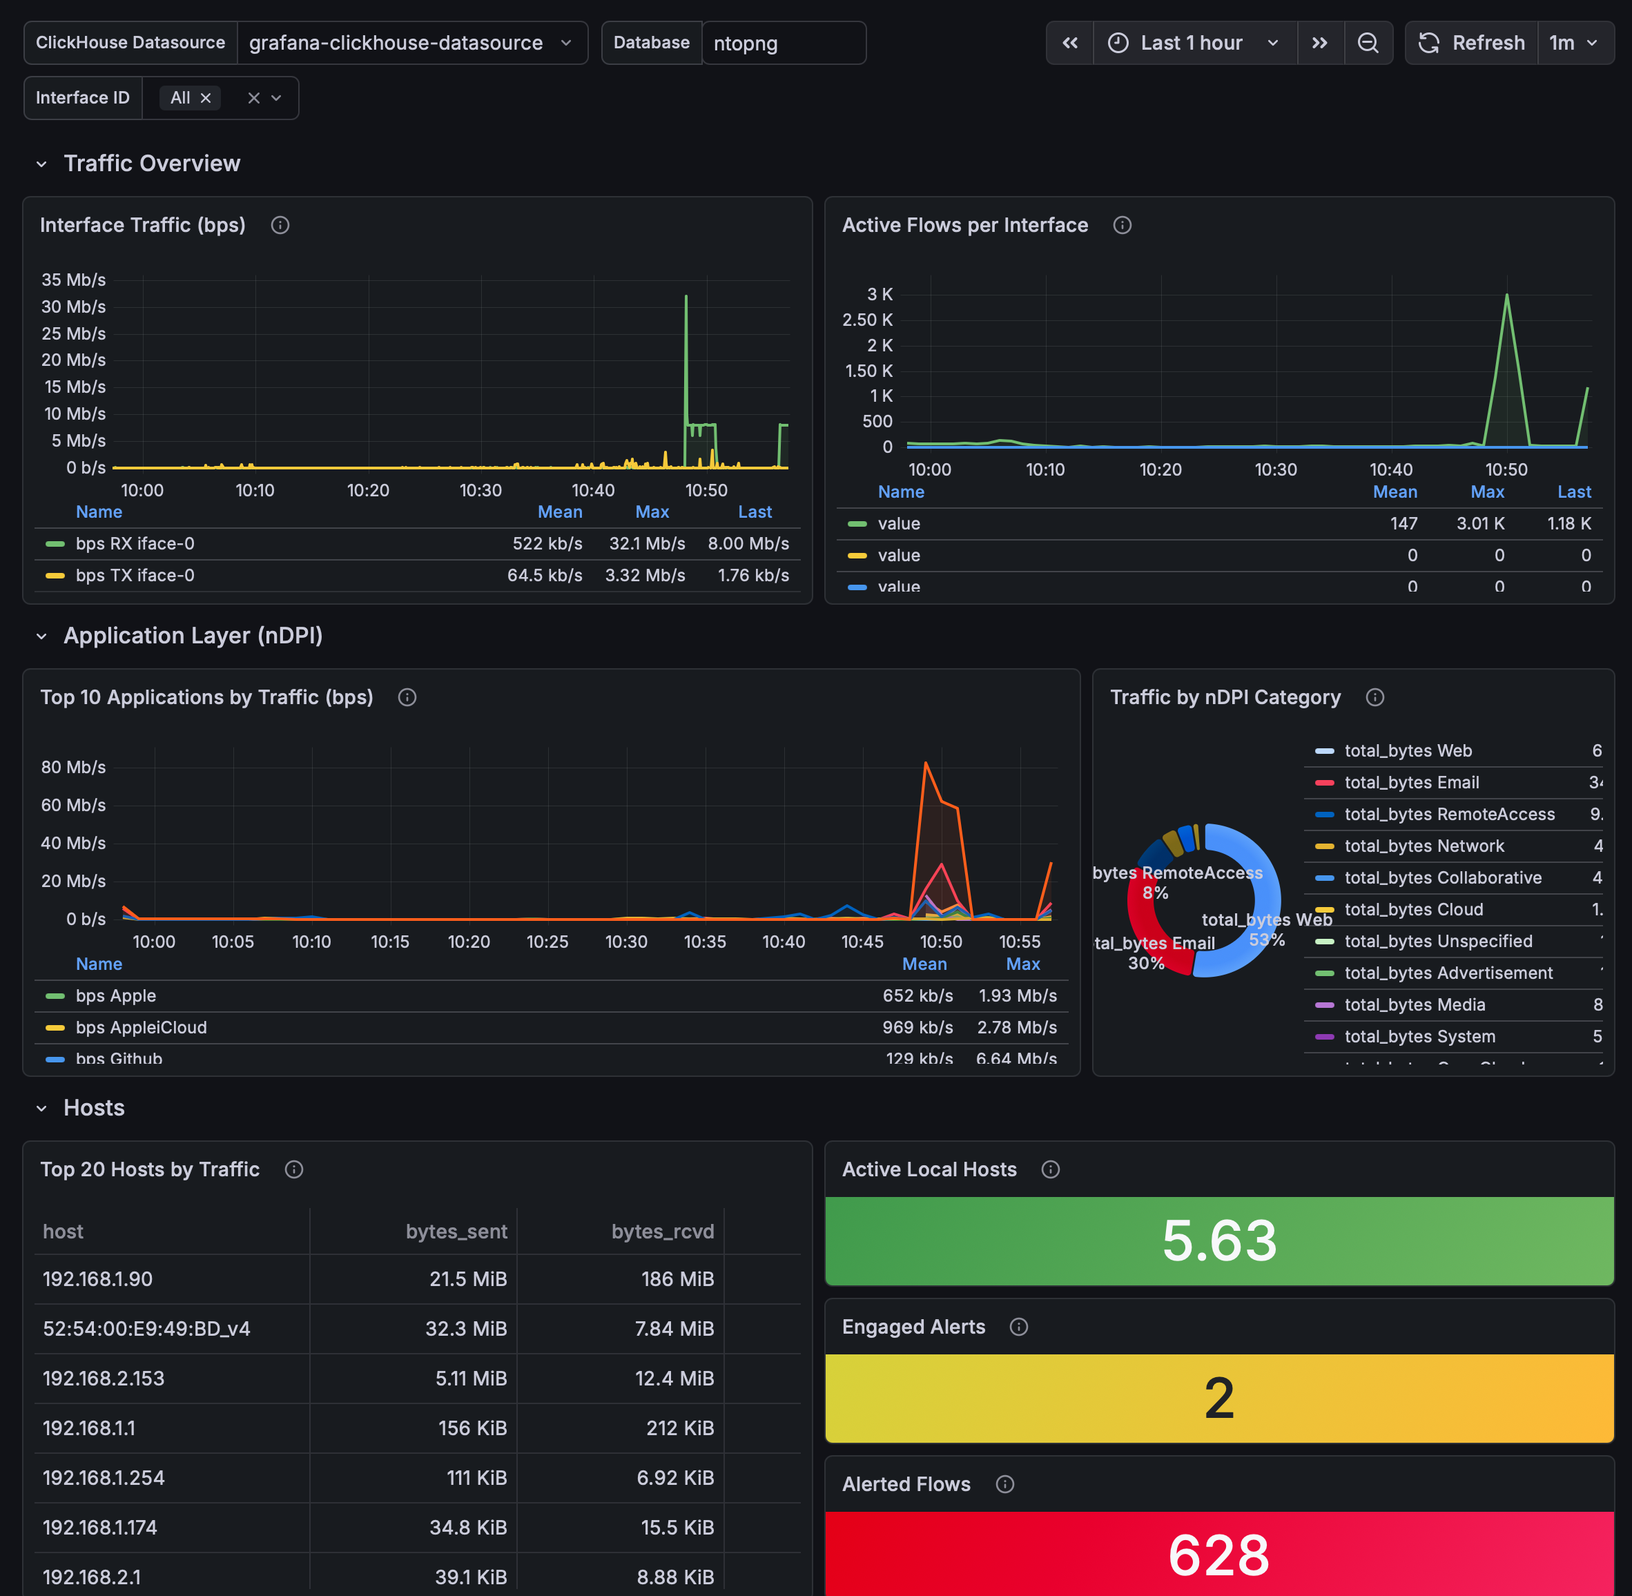
Task: Open grafana-clickhouse-datasource dropdown
Action: click(x=411, y=43)
